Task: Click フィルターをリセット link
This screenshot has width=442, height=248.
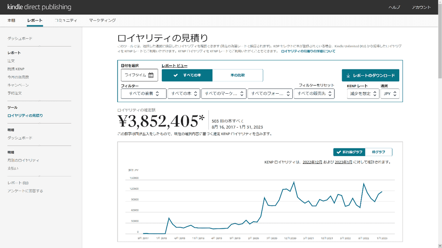Action: 316,85
